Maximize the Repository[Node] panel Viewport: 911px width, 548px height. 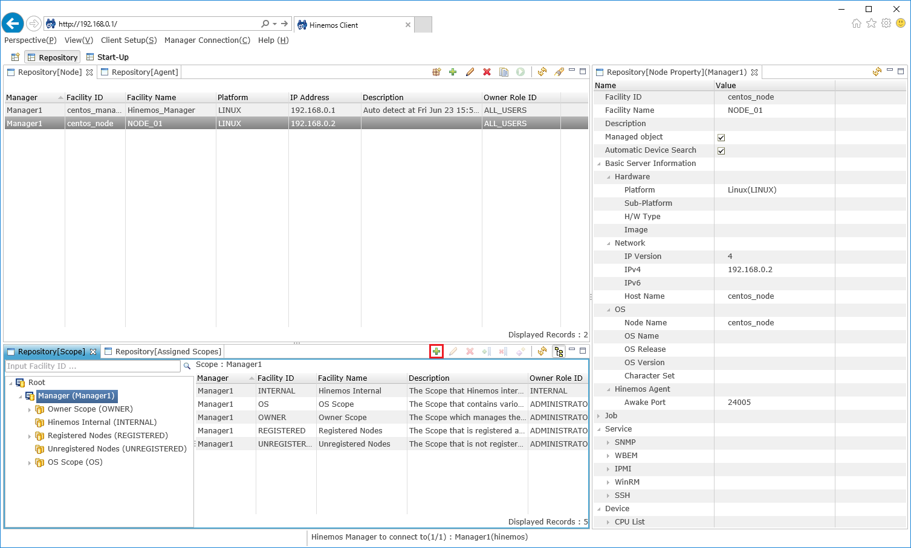pos(583,71)
